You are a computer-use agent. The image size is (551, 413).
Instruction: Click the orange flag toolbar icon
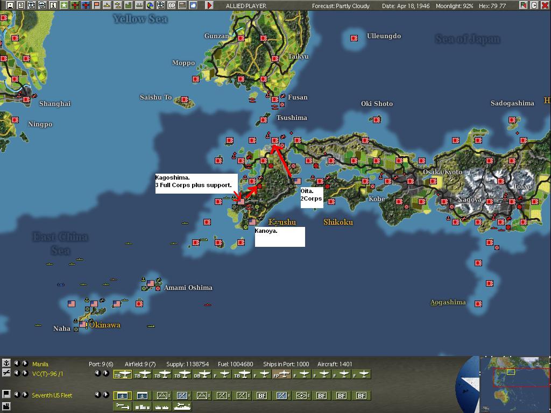[x=96, y=5]
